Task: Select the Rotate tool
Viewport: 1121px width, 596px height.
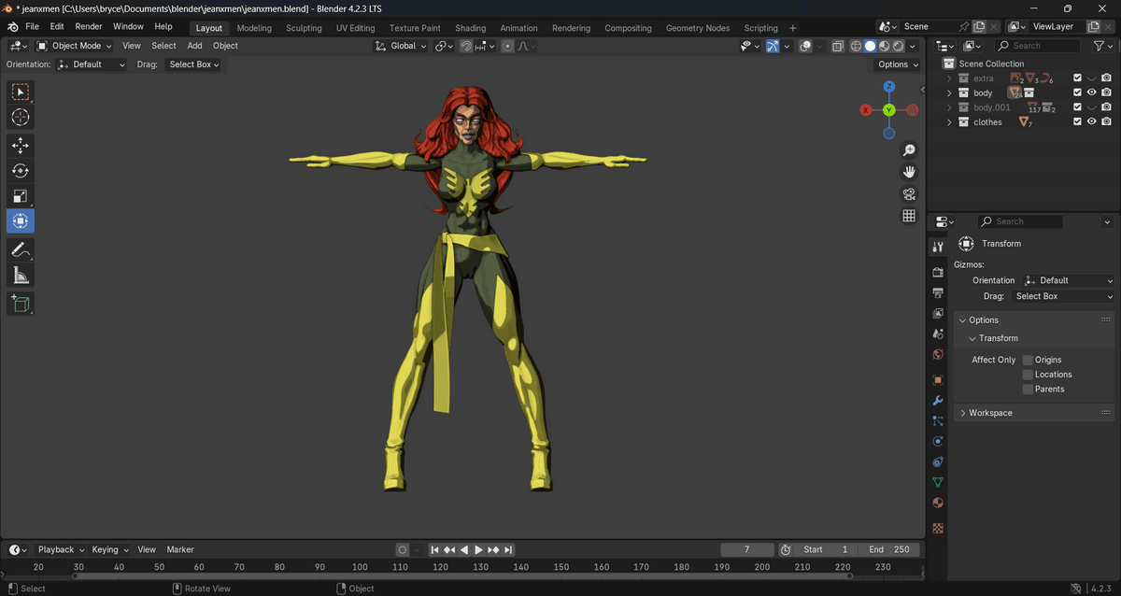Action: (x=21, y=171)
